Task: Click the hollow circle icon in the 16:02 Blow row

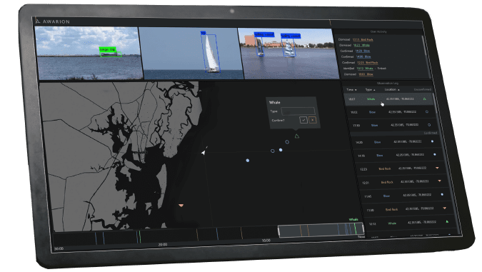Action: (x=427, y=112)
